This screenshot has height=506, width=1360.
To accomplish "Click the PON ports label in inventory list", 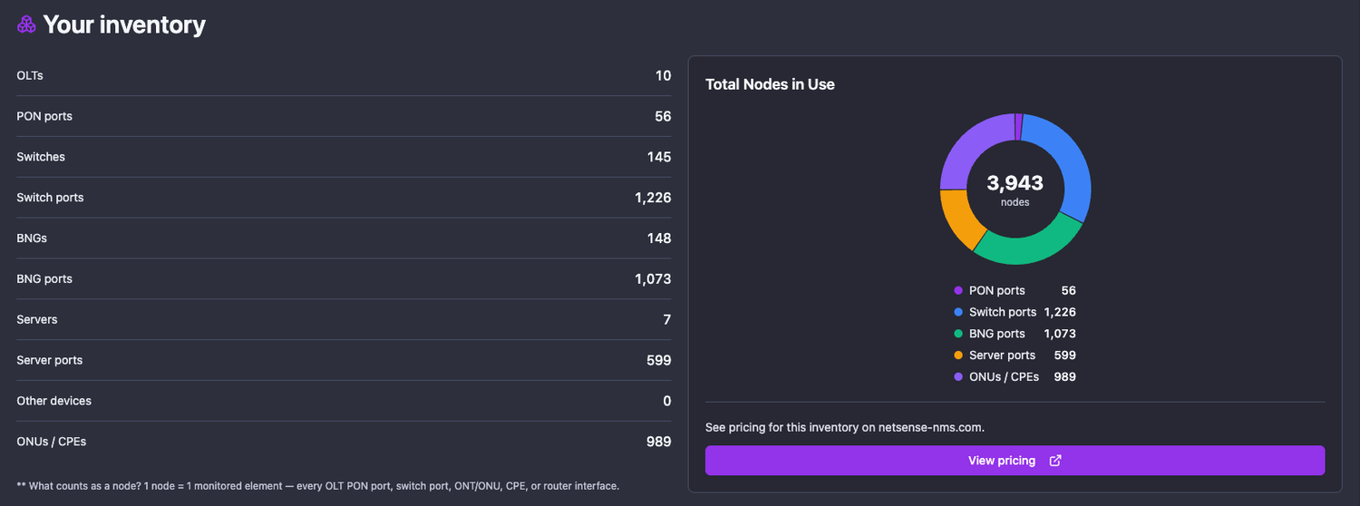I will coord(44,117).
